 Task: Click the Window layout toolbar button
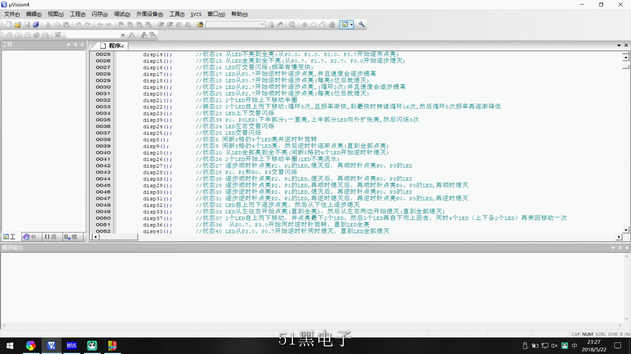pos(345,25)
